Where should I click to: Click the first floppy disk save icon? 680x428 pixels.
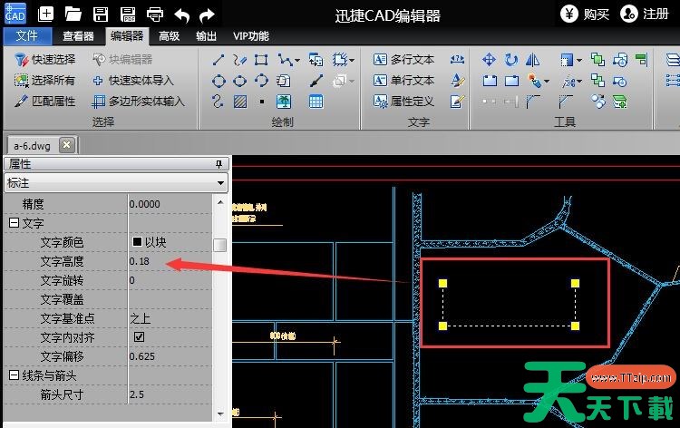[x=101, y=15]
